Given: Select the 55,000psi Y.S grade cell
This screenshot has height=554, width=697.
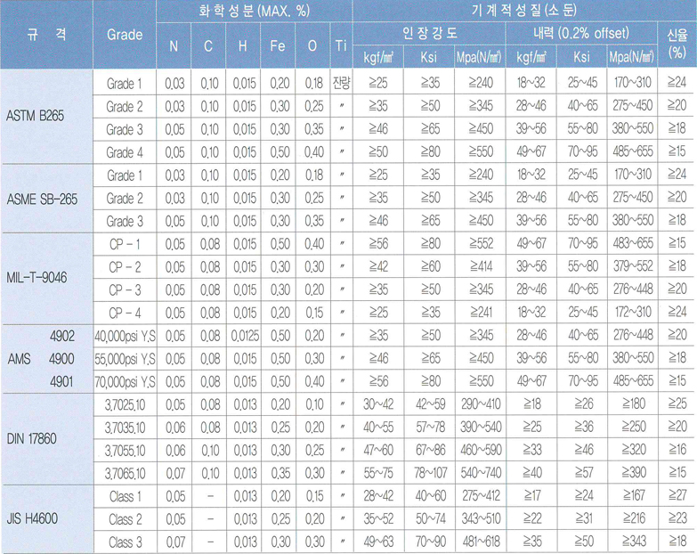Looking at the screenshot, I should point(125,359).
